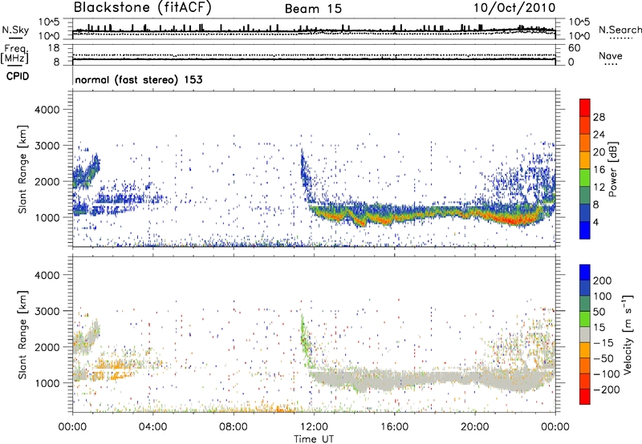642x444 pixels.
Task: Choose the blue top segment of Velocity colorbar
Action: click(585, 272)
